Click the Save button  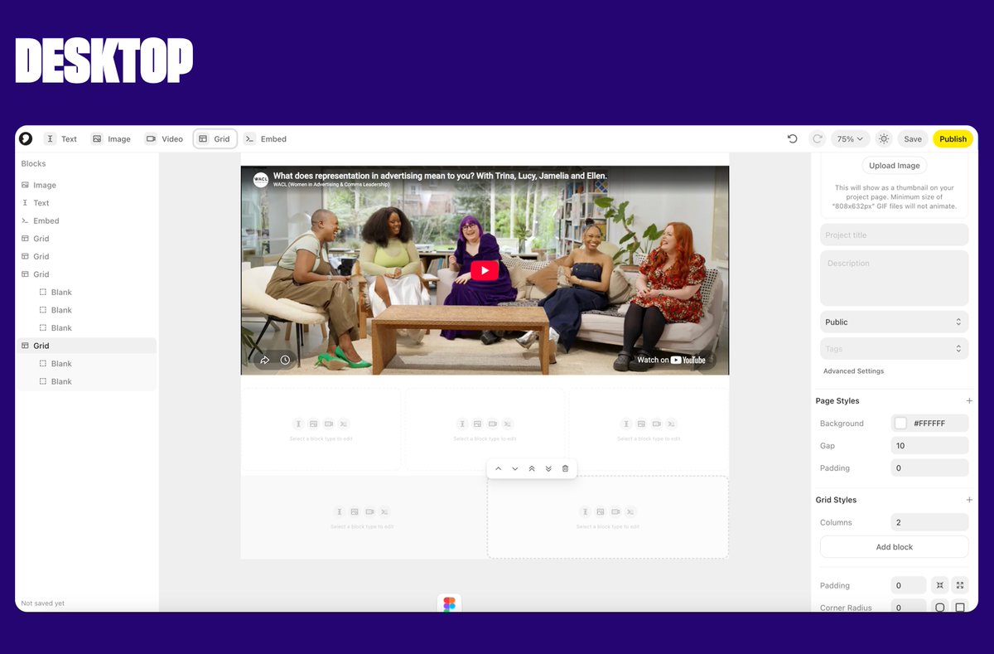tap(913, 138)
